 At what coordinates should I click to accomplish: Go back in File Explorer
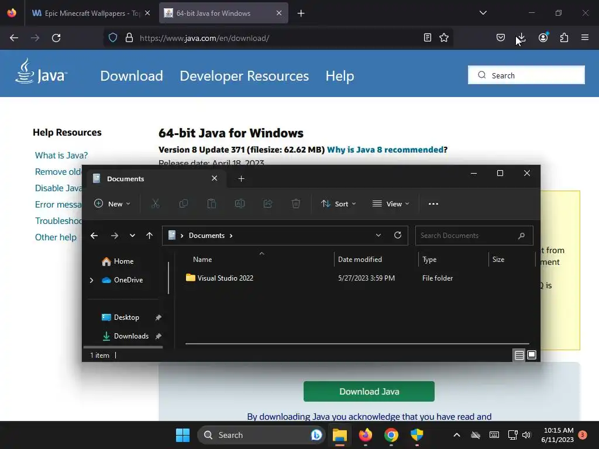[x=94, y=236]
